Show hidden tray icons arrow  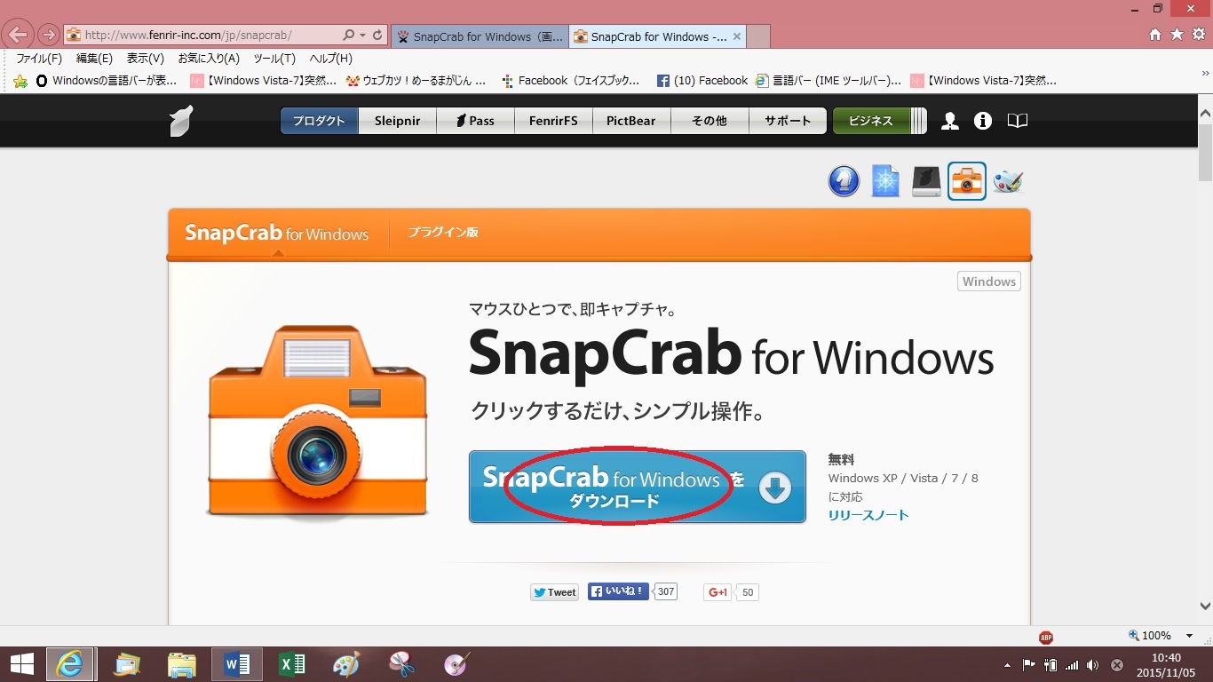point(1007,665)
